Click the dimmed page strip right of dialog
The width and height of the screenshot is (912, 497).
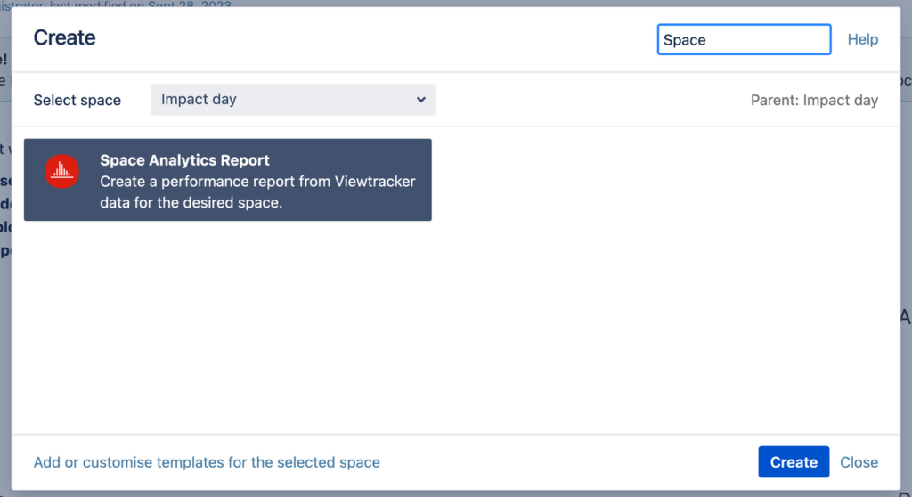click(x=906, y=250)
